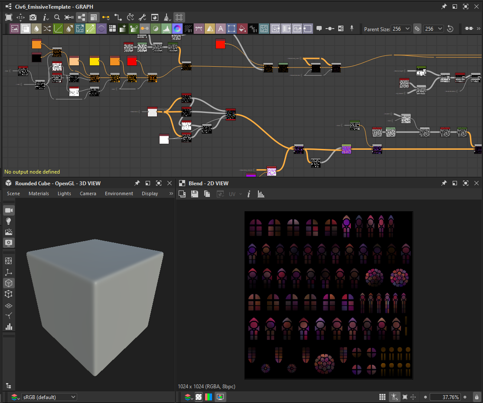Add a Mirror/Sharpen triangle node

tap(210, 29)
